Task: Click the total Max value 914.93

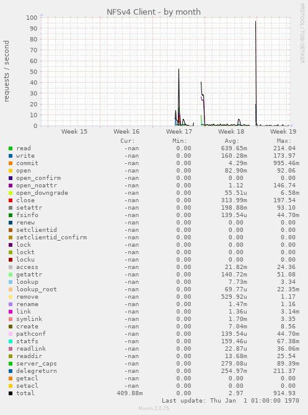Action: pyautogui.click(x=284, y=393)
